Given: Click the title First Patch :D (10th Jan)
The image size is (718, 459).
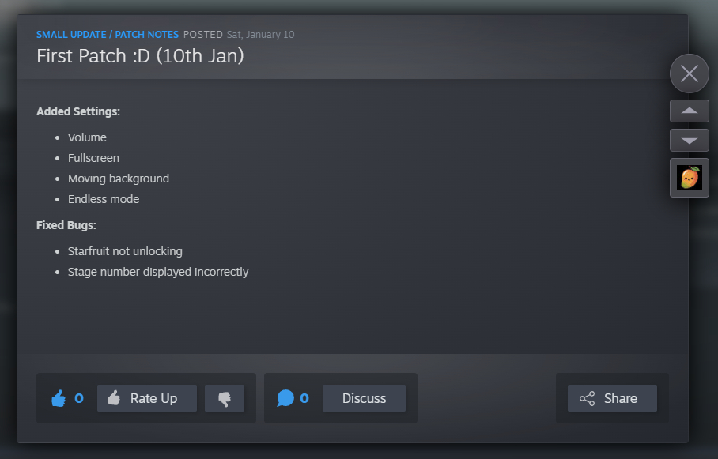Looking at the screenshot, I should 140,56.
